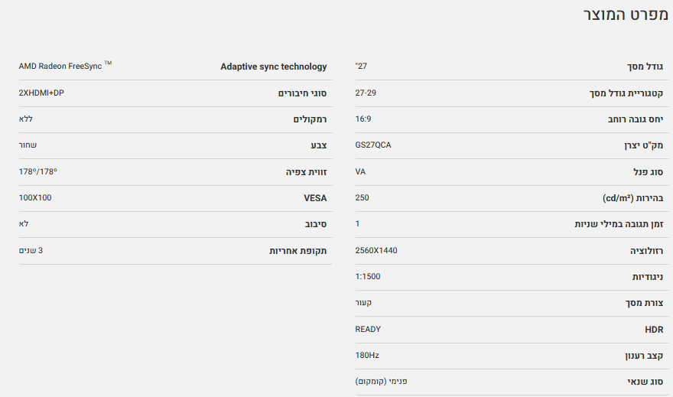Click the '2XHDMI+DP' connections value
Screen dimensions: 673x397
coord(41,93)
